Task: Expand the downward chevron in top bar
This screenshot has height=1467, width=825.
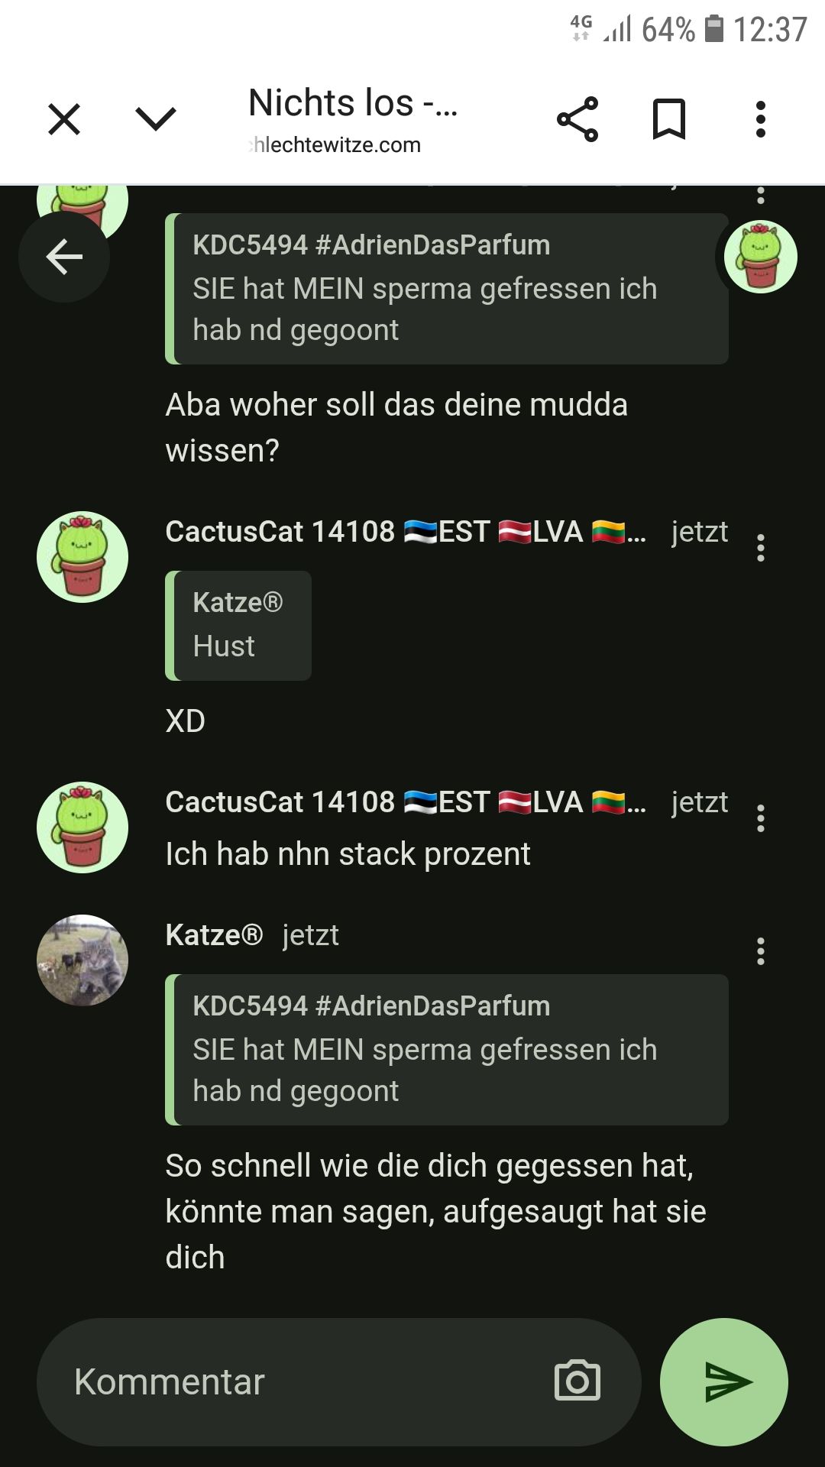Action: tap(156, 119)
